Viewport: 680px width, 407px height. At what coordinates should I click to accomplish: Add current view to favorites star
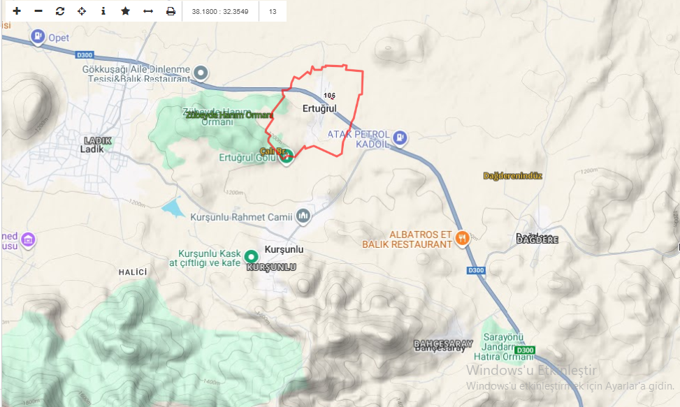click(x=125, y=11)
